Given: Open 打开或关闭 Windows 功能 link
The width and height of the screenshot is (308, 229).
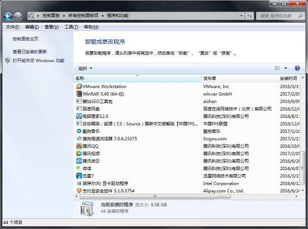Looking at the screenshot, I should click(38, 61).
